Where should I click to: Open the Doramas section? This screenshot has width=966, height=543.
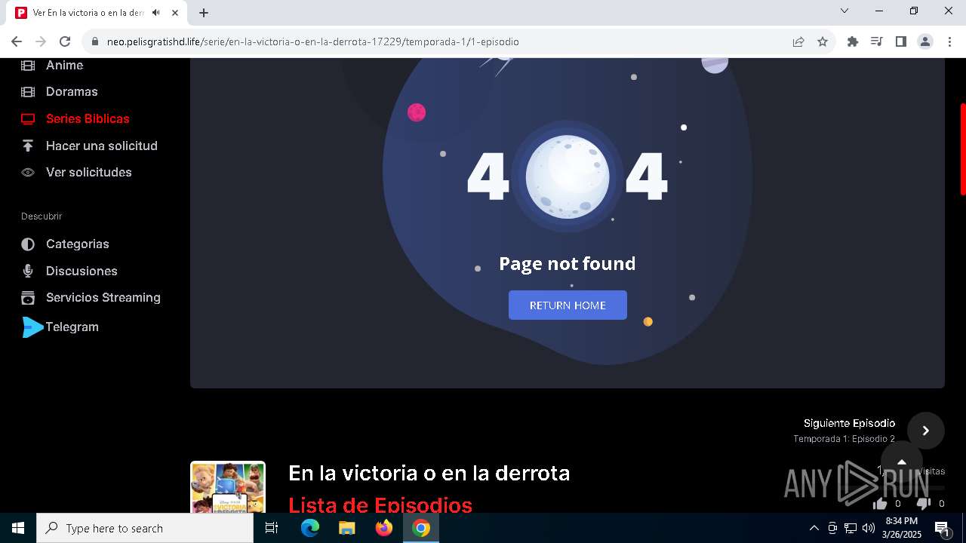[x=72, y=91]
